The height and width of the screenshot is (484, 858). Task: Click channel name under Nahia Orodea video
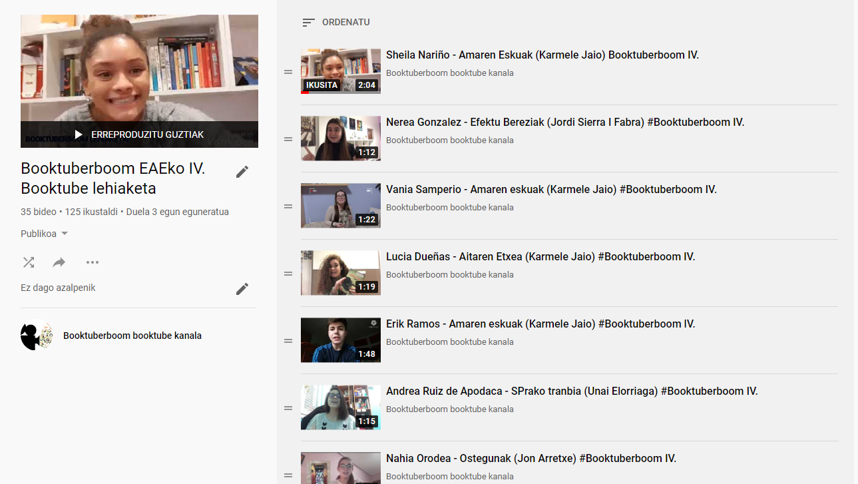point(450,477)
